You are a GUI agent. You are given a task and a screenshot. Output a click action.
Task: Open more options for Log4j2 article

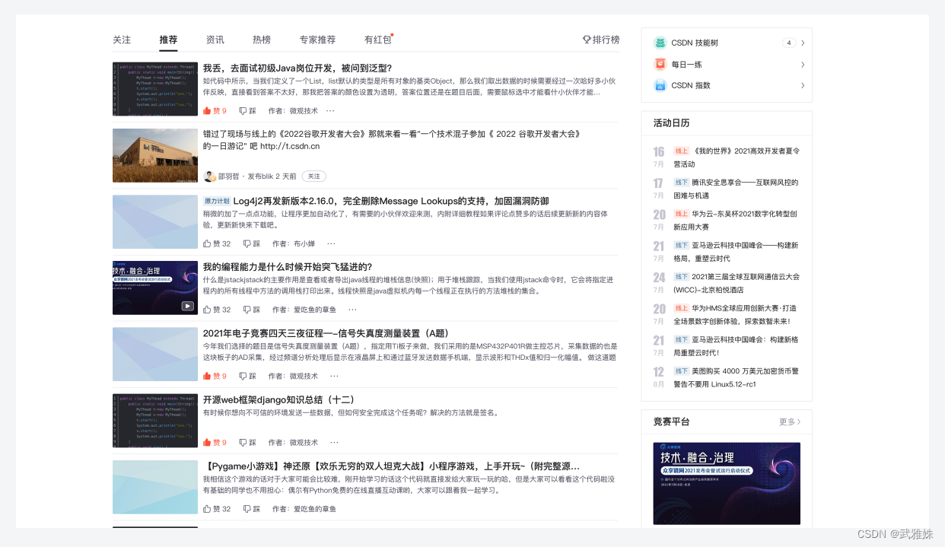pos(331,244)
